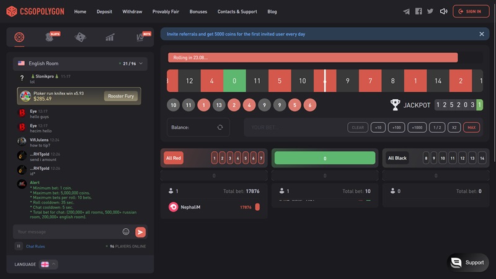Bet on All Red
Image resolution: width=496 pixels, height=279 pixels.
click(x=174, y=158)
